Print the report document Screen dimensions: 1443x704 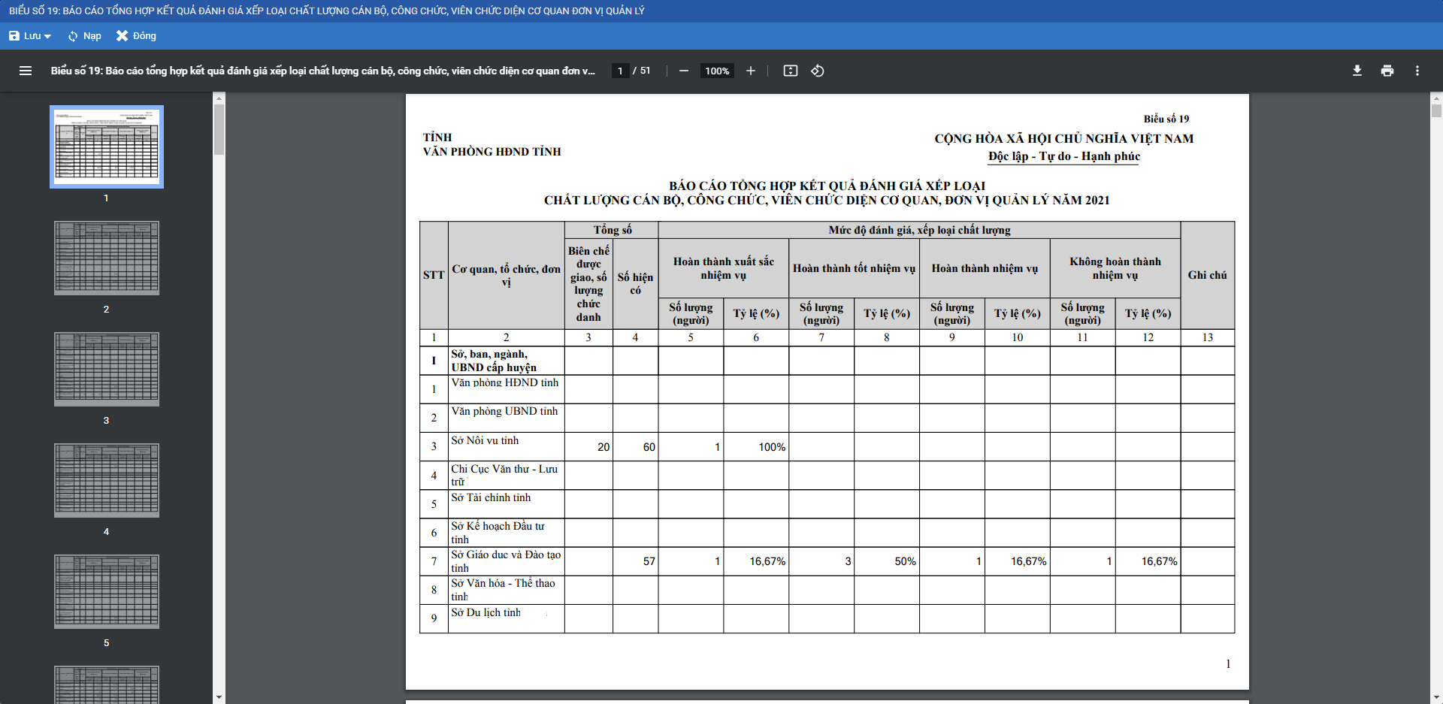pos(1387,71)
